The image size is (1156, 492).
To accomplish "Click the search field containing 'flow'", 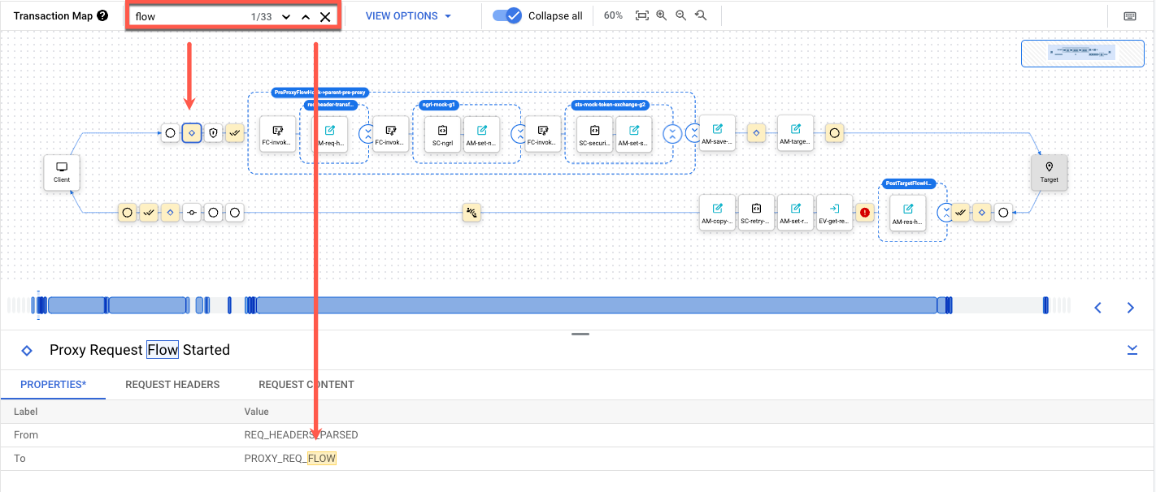I will coord(187,16).
